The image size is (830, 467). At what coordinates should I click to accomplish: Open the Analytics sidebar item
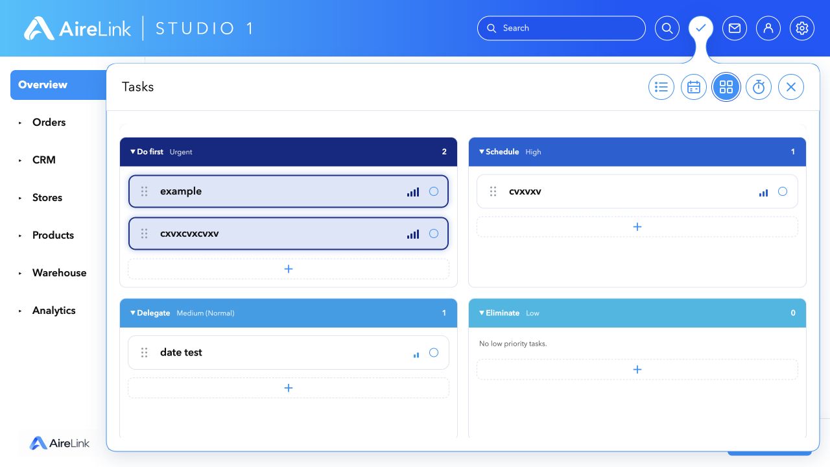[54, 311]
